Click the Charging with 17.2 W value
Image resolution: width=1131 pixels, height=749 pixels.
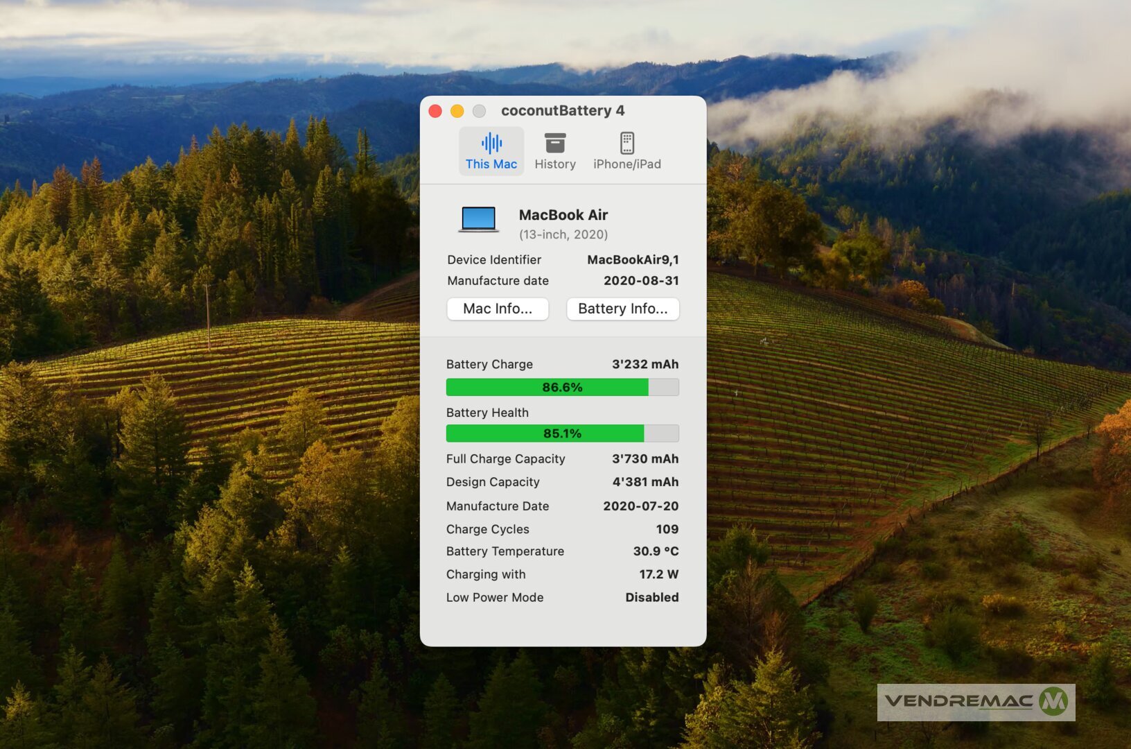pyautogui.click(x=658, y=574)
